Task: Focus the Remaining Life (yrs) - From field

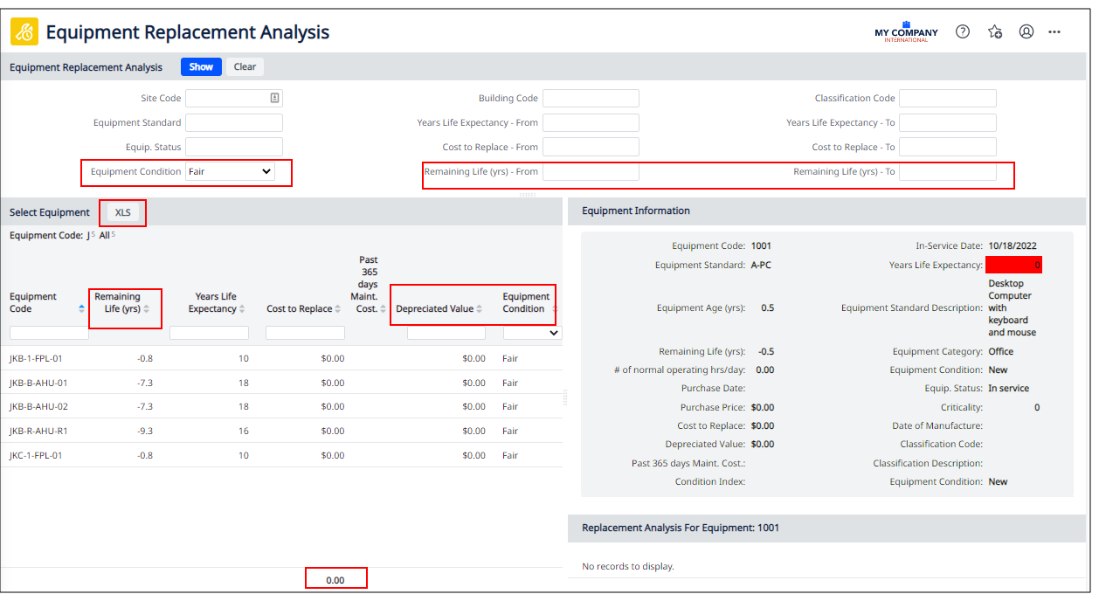Action: [591, 171]
